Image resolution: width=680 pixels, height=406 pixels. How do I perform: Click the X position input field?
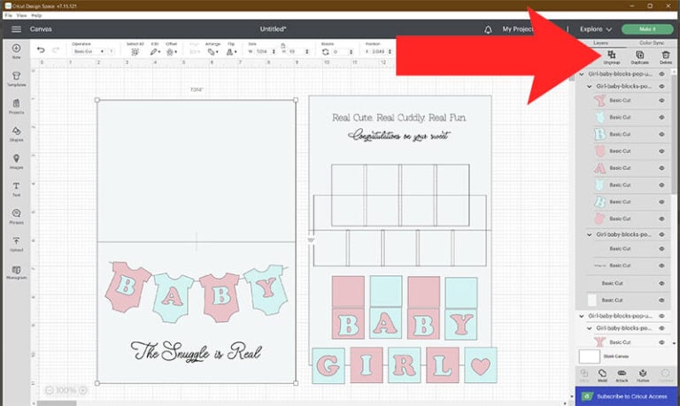pyautogui.click(x=379, y=51)
